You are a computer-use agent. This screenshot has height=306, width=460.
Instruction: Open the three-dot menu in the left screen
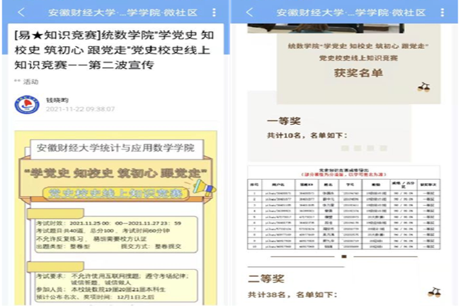214,12
